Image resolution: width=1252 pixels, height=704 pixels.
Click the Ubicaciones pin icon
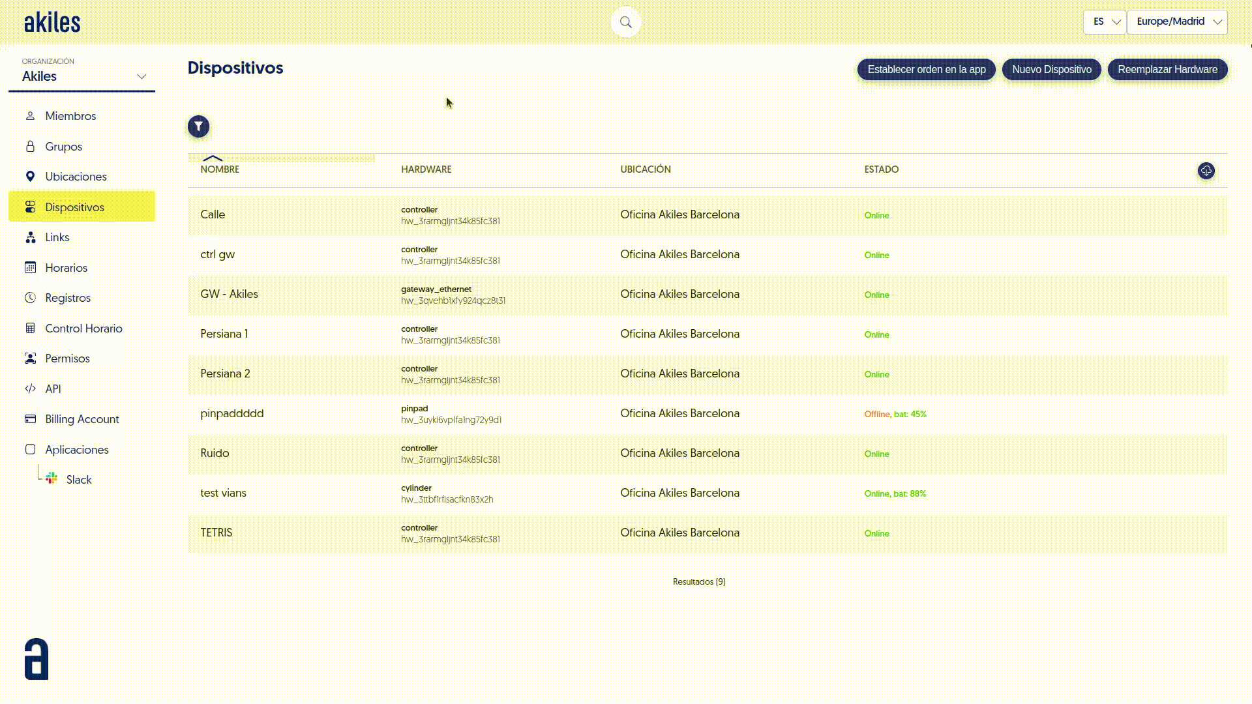30,177
